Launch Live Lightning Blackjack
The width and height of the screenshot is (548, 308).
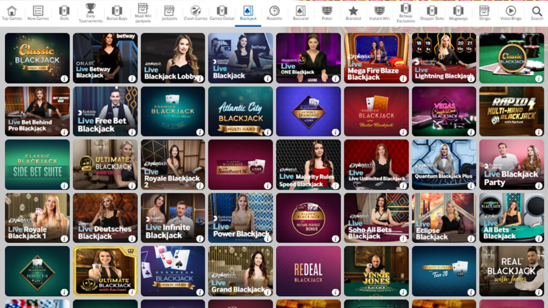[444, 58]
